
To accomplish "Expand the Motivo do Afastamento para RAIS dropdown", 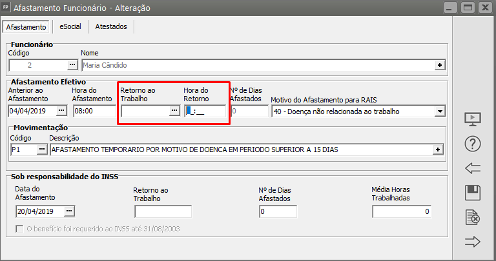I will 440,111.
